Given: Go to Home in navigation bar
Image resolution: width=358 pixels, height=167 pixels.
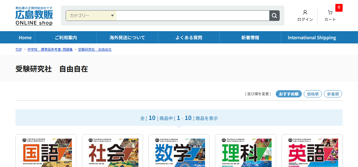Looking at the screenshot, I should 25,37.
